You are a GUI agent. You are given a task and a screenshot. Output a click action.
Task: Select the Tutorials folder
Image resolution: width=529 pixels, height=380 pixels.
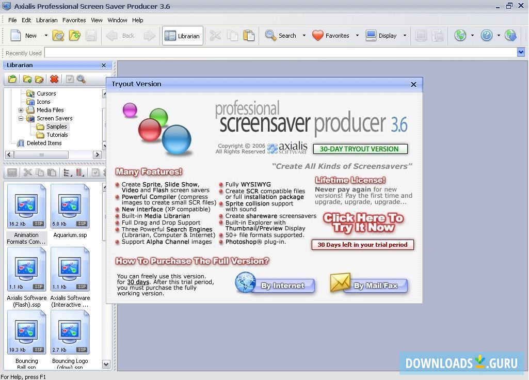57,135
